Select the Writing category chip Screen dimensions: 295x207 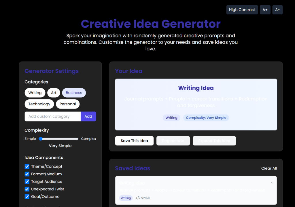click(x=35, y=93)
